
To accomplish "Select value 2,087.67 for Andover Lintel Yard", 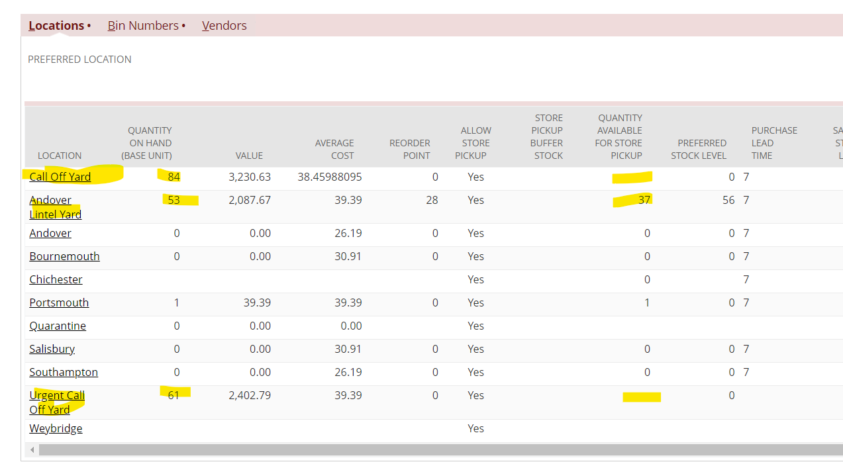I will coord(250,200).
